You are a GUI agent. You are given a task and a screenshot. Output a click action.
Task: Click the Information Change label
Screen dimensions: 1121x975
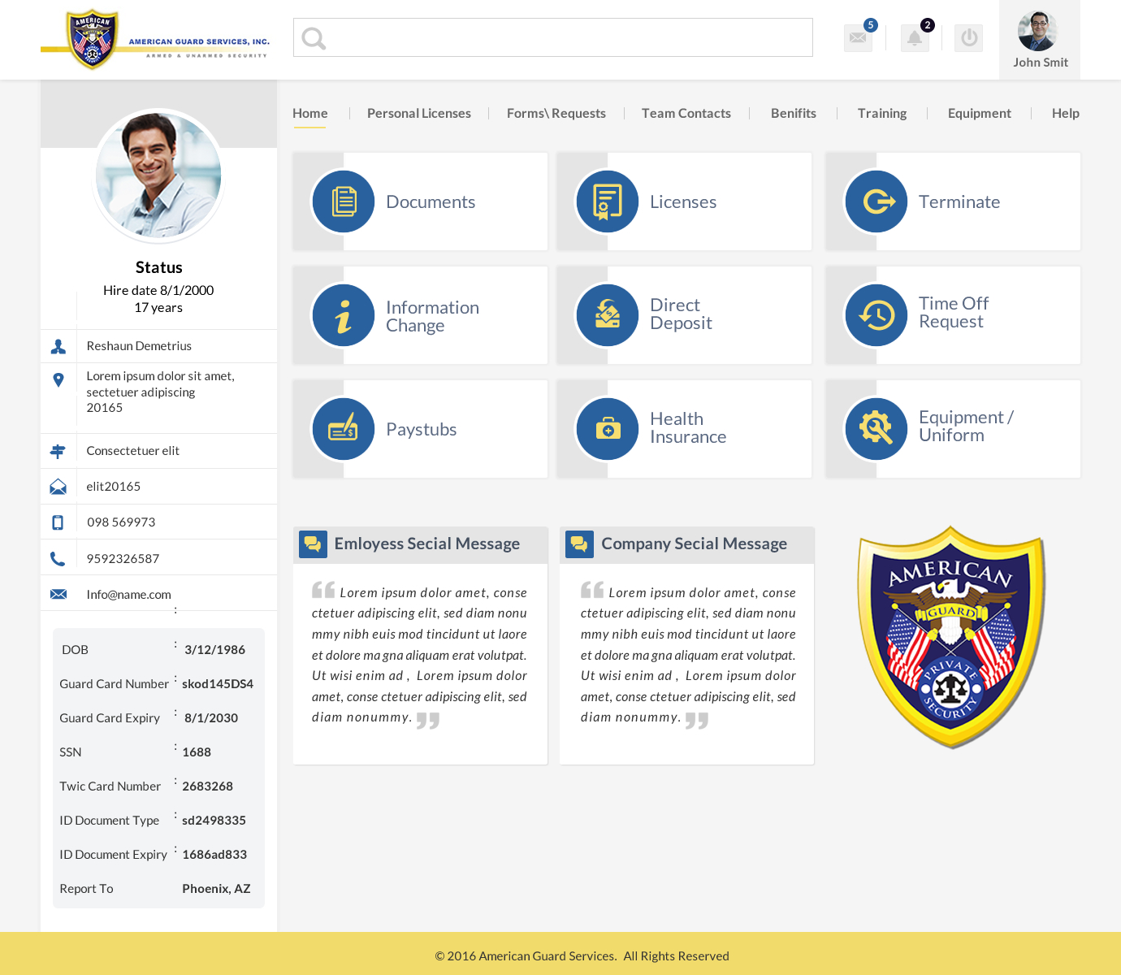pyautogui.click(x=432, y=317)
